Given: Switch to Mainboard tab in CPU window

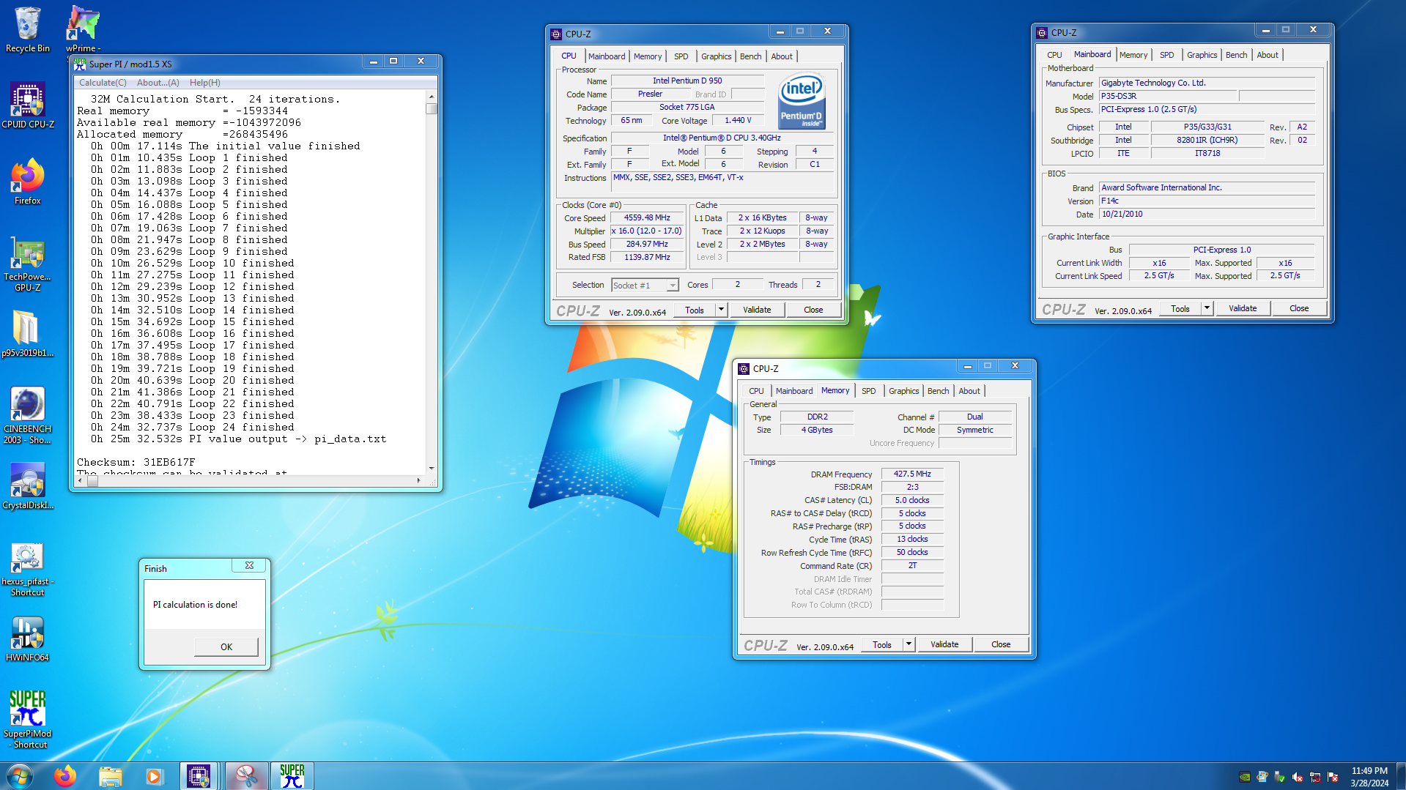Looking at the screenshot, I should 607,56.
